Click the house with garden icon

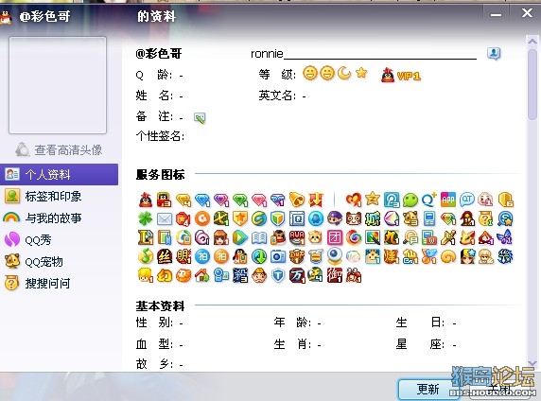[x=202, y=275]
